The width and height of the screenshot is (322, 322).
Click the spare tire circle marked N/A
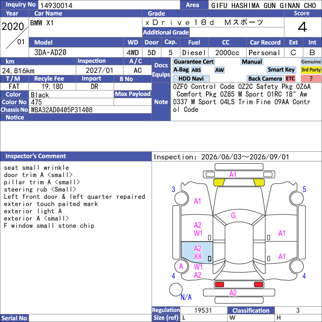click(x=176, y=289)
